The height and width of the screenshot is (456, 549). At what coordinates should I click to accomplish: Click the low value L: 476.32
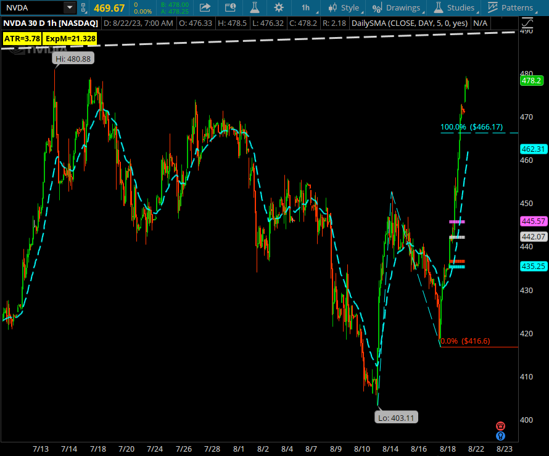click(x=268, y=23)
